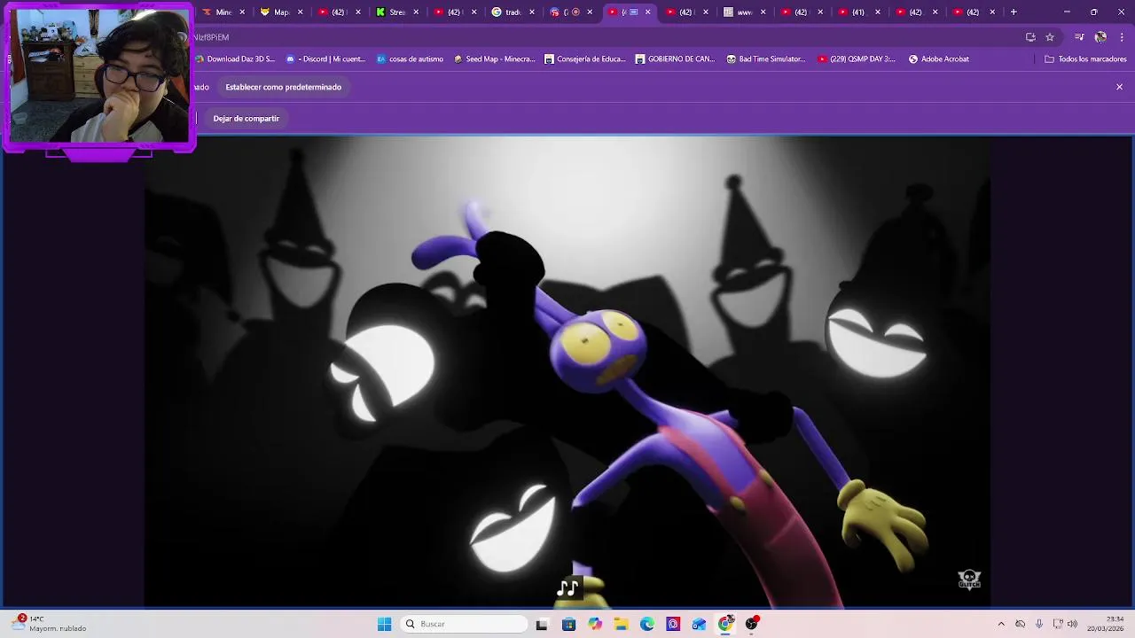The width and height of the screenshot is (1135, 638).
Task: Click the Chrome icon on taskbar
Action: [725, 624]
